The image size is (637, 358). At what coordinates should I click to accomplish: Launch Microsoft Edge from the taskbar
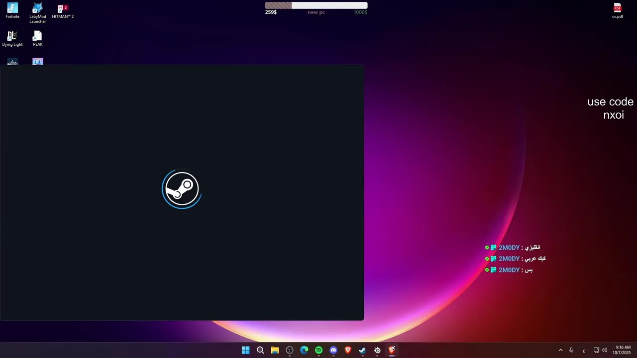pos(304,350)
